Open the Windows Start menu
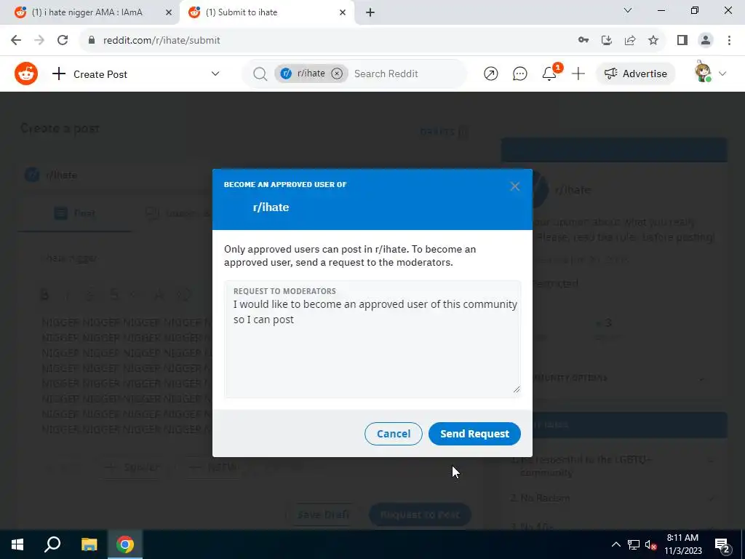The width and height of the screenshot is (745, 559). coord(17,544)
